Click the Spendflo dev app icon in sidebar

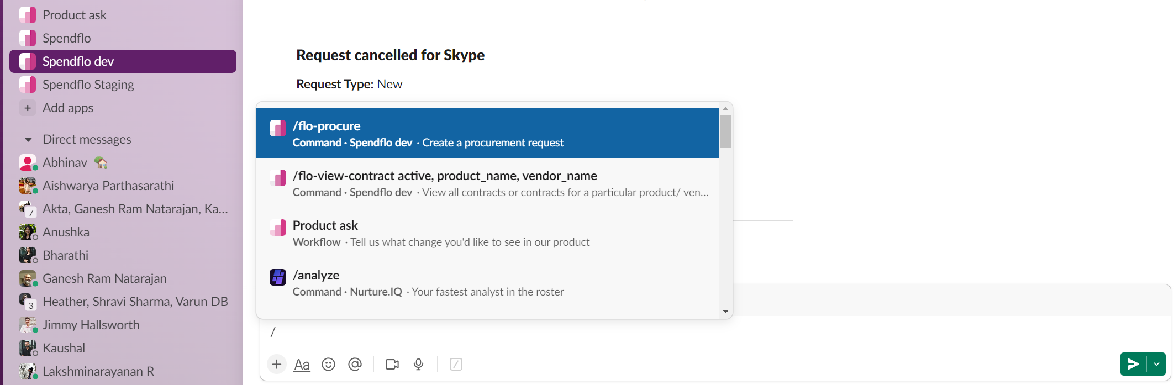(28, 61)
